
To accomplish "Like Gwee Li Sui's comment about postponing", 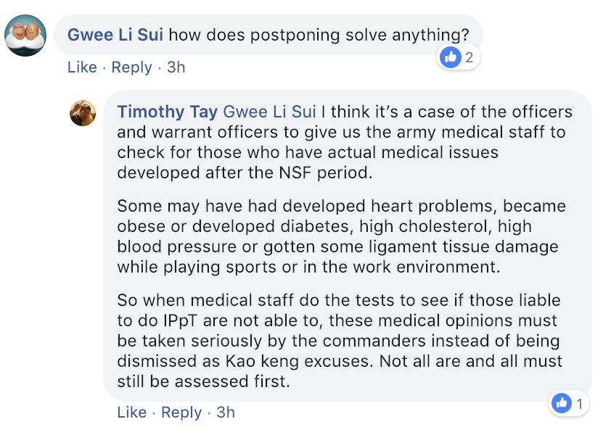I will 82,67.
